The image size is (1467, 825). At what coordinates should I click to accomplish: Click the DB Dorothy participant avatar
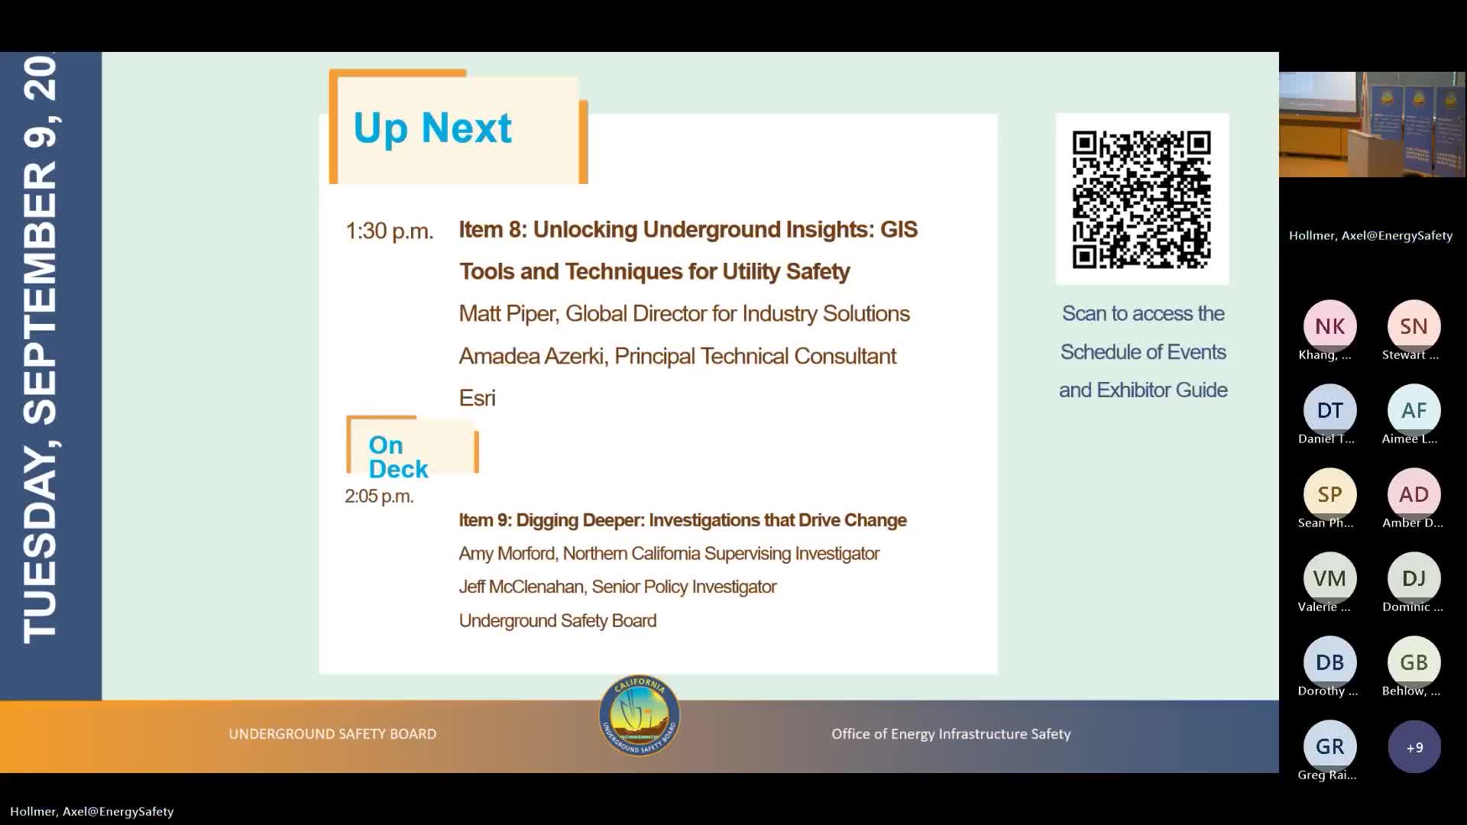(1329, 662)
